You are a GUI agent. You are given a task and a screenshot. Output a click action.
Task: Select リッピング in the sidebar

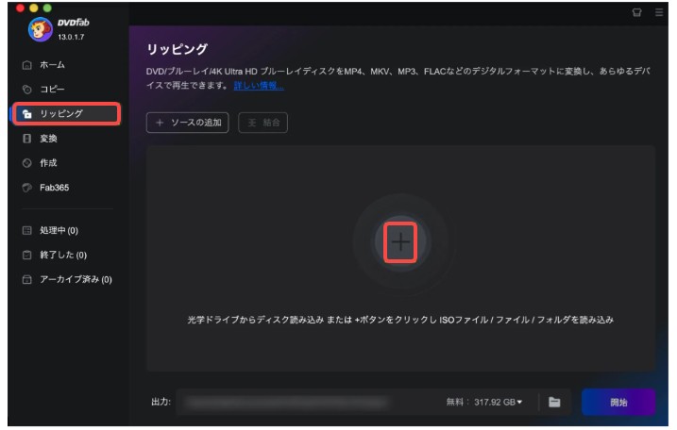[66, 114]
